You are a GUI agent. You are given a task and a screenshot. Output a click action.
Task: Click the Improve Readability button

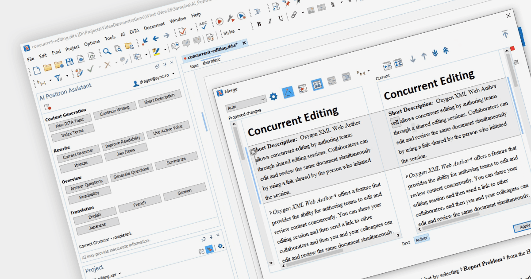pyautogui.click(x=123, y=141)
